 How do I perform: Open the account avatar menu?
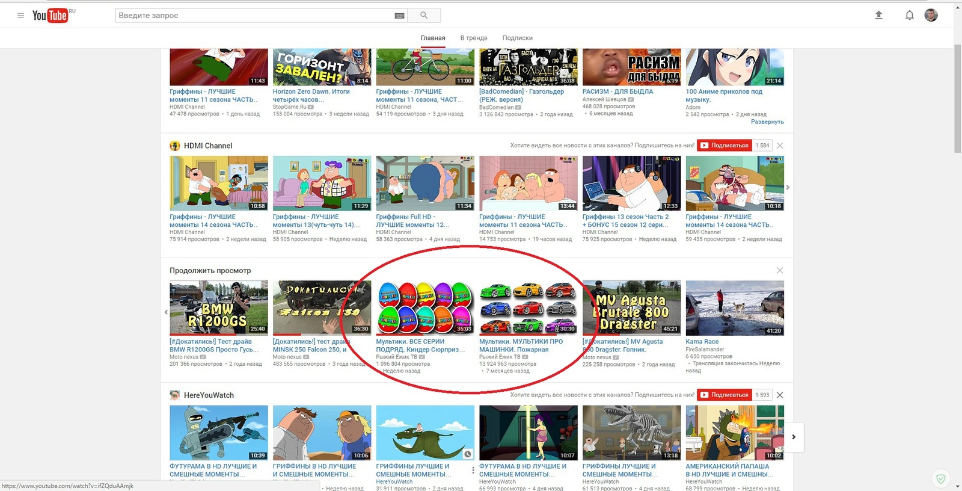(x=931, y=15)
